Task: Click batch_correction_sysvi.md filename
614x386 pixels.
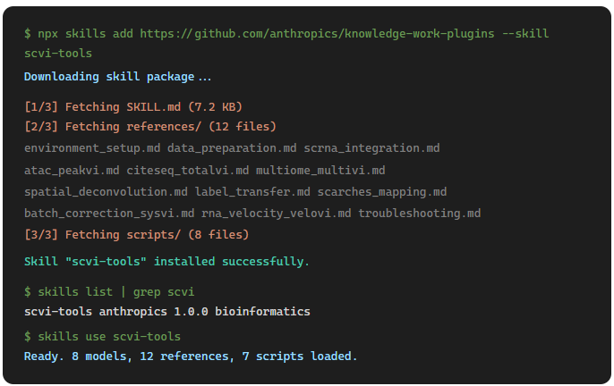Action: click(109, 214)
